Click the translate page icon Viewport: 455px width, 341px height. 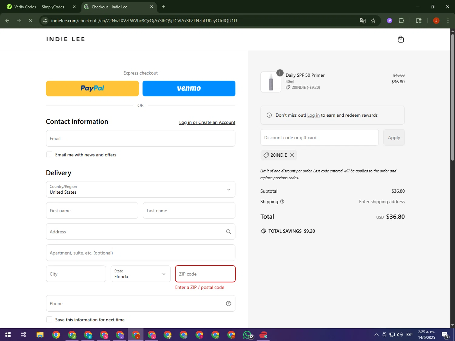[362, 21]
